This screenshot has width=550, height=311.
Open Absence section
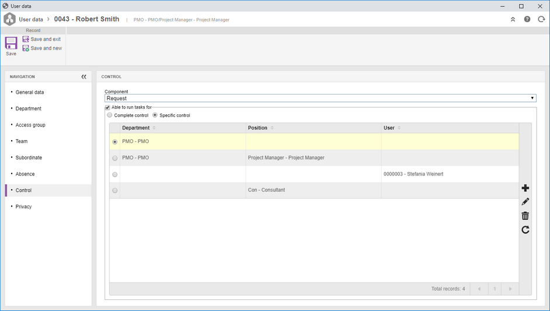(25, 174)
